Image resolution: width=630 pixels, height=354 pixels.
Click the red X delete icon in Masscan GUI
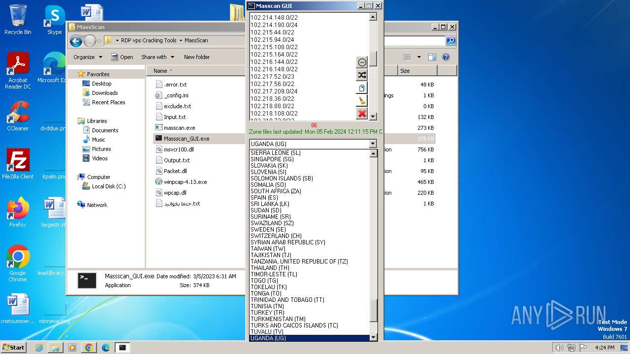(362, 114)
